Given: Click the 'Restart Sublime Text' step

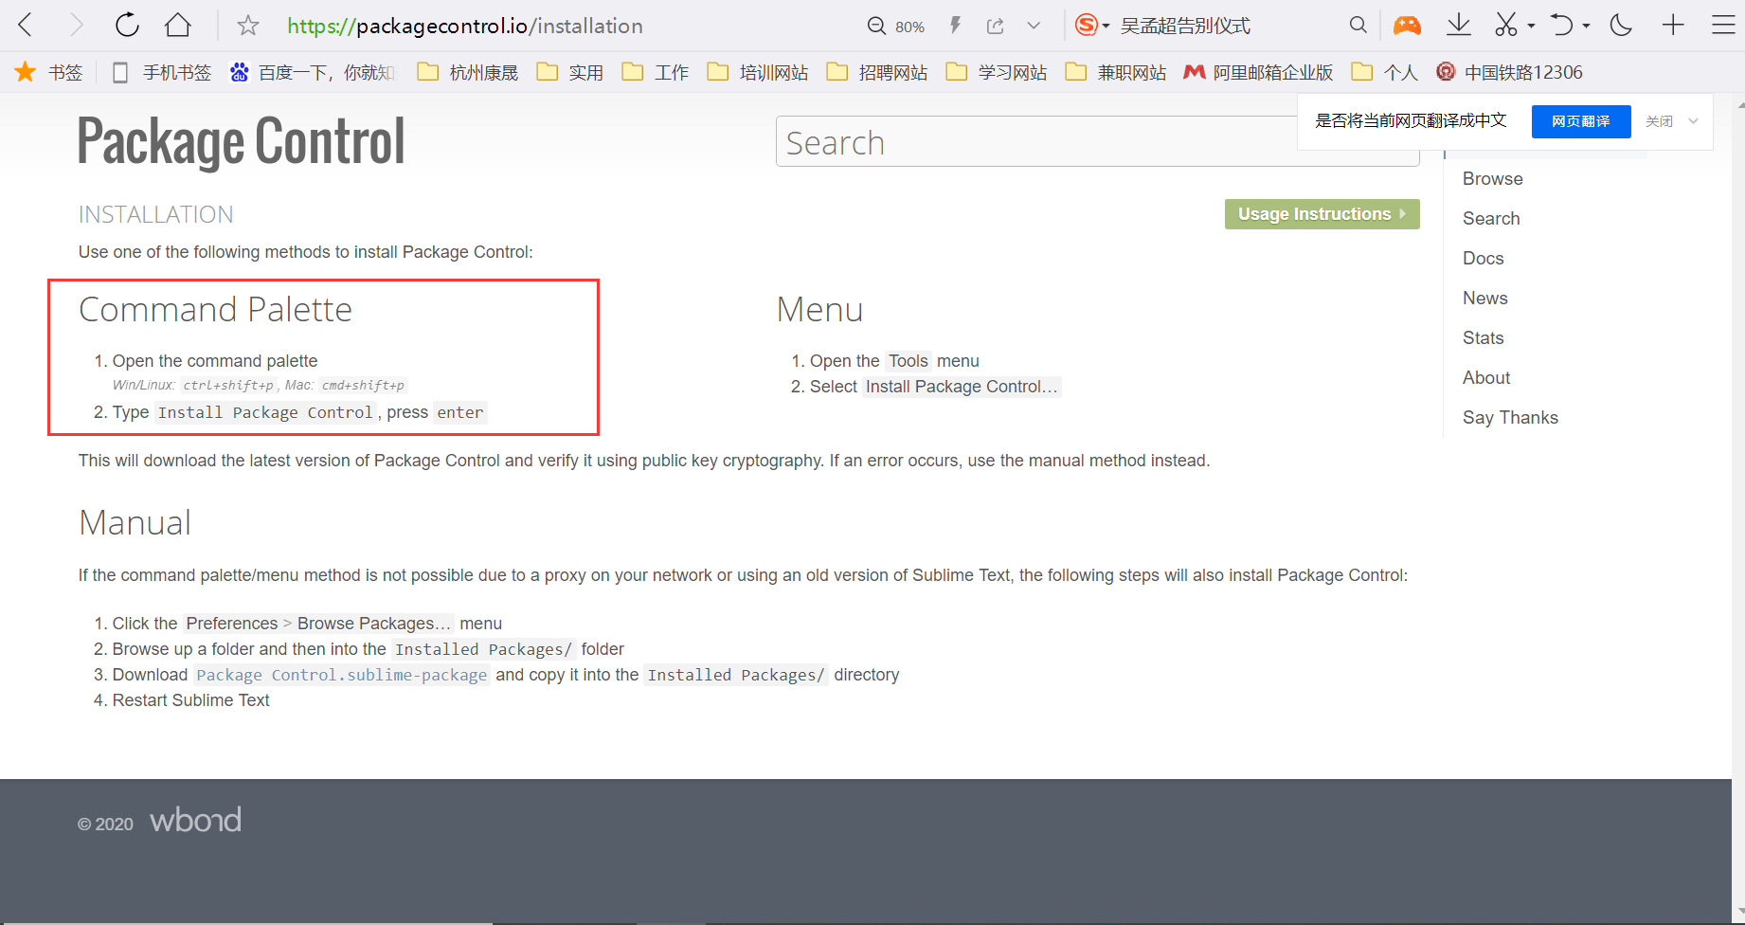Looking at the screenshot, I should pos(191,700).
